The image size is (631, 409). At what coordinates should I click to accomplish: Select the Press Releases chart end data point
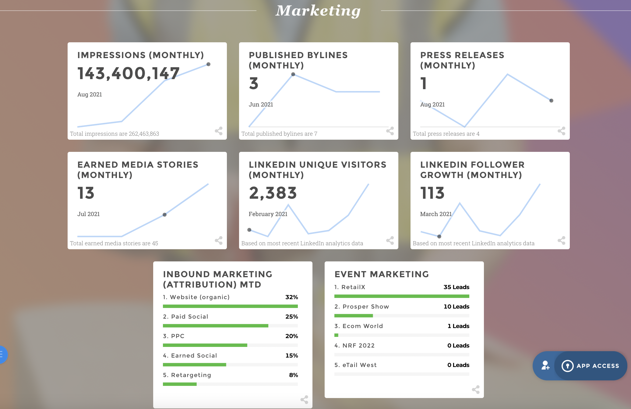coord(551,101)
